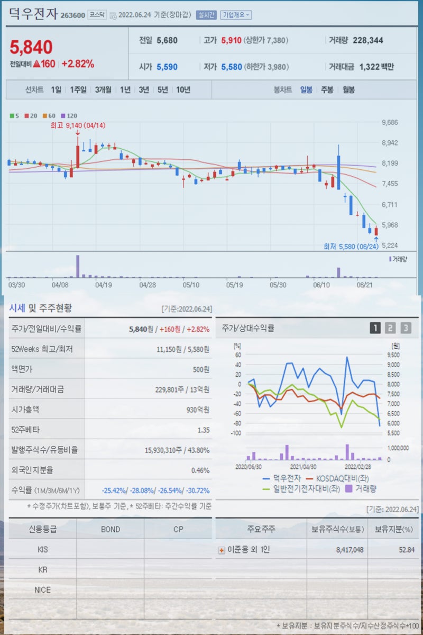
Task: Click the 코스닥 market badge beside 263600
Action: [x=98, y=14]
